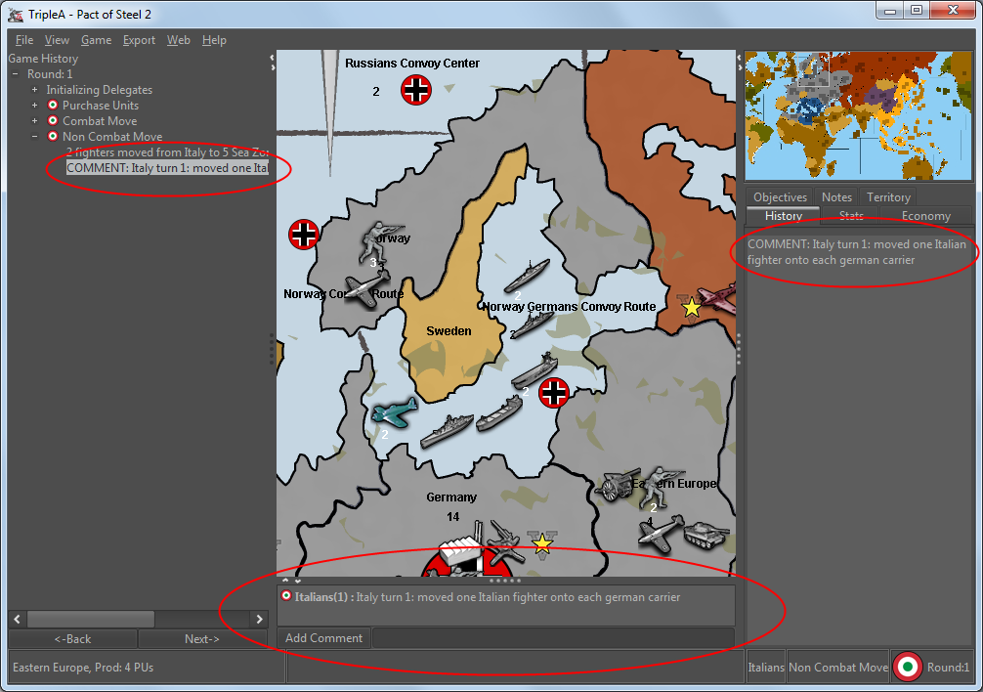Click the Next-> history button
The width and height of the screenshot is (983, 692).
[202, 638]
